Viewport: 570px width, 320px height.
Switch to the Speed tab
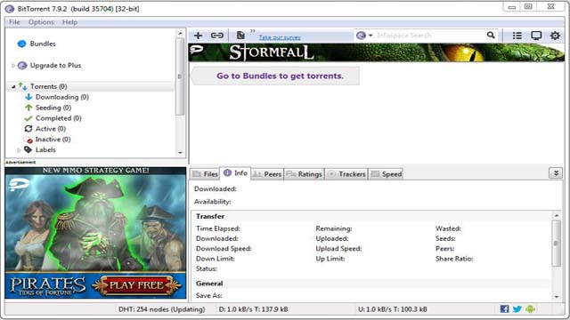(387, 174)
